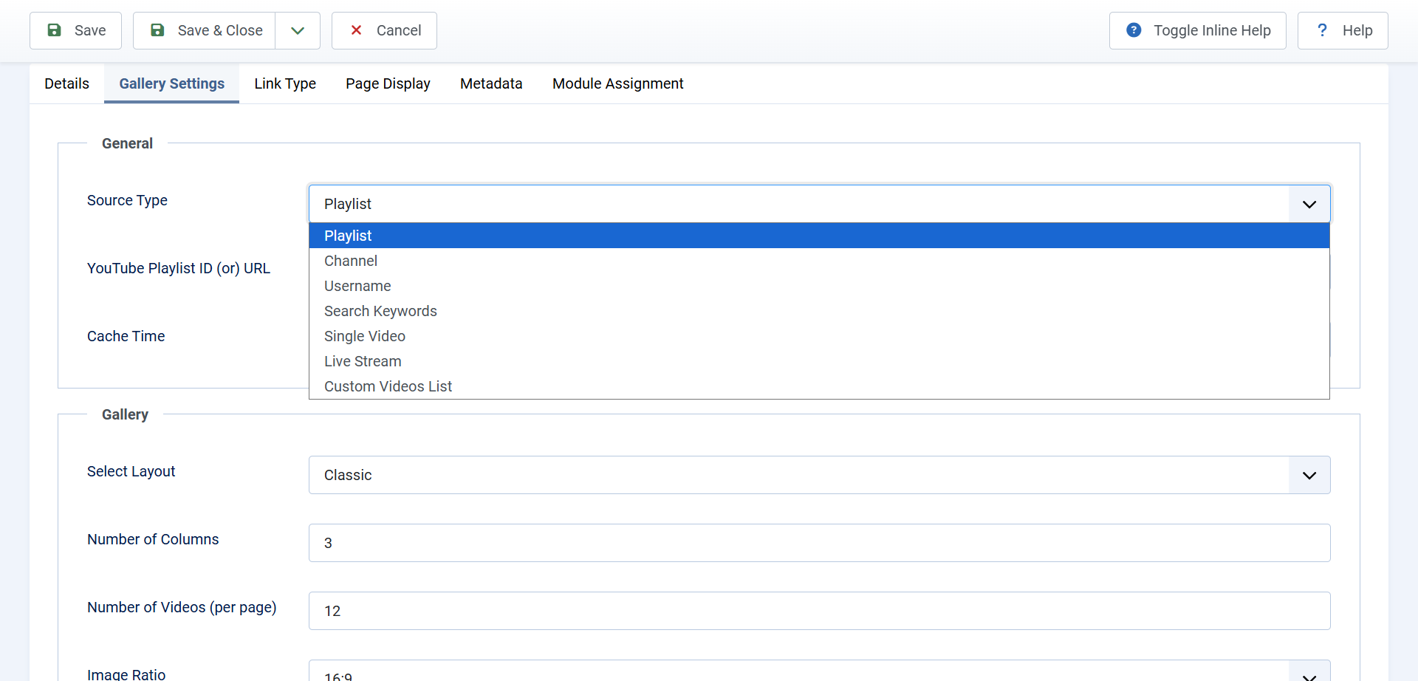The width and height of the screenshot is (1418, 681).
Task: Choose Playlist from Source Type list
Action: pos(819,236)
